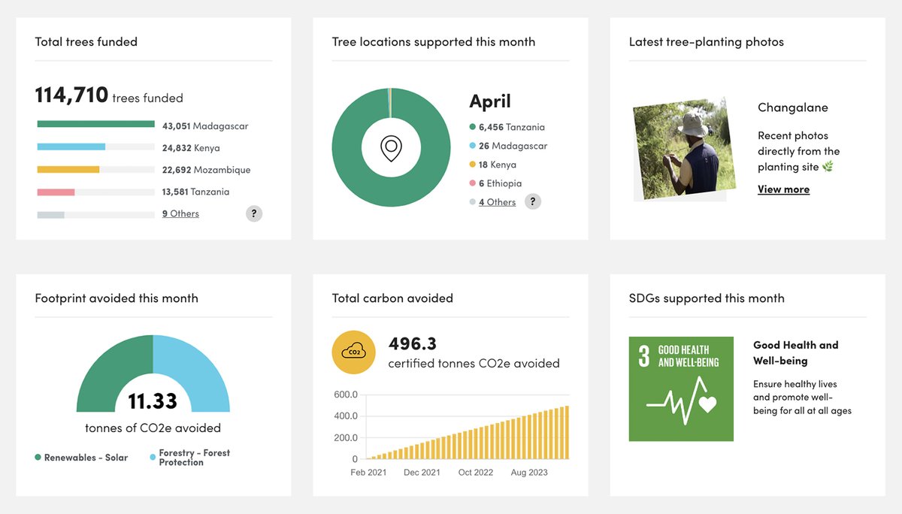Click the grey Others progress bar
Image resolution: width=902 pixels, height=514 pixels.
[51, 215]
